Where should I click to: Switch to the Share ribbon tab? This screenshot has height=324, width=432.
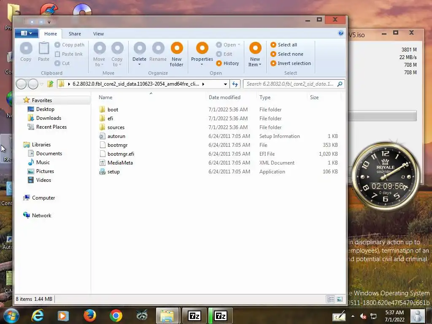click(x=75, y=34)
